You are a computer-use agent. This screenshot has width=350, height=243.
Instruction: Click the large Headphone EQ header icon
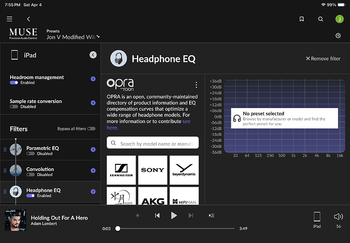coord(119,58)
